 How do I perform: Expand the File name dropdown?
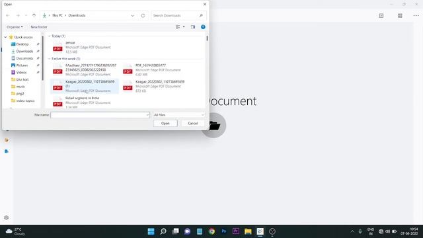(x=147, y=115)
